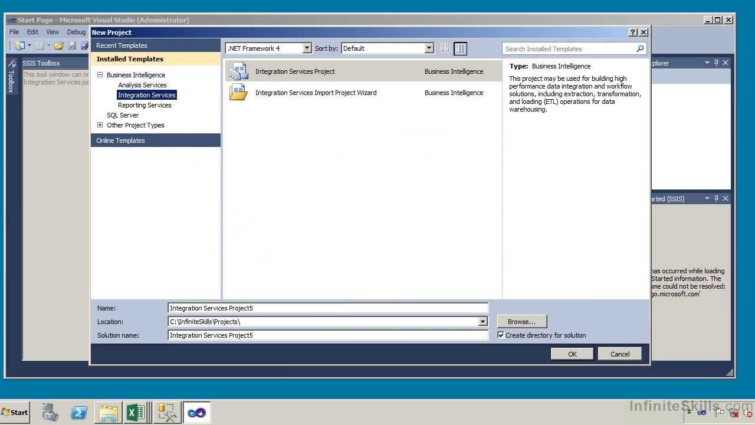Open the Solution Explorer window options dropdown
Image resolution: width=755 pixels, height=425 pixels.
pos(707,63)
